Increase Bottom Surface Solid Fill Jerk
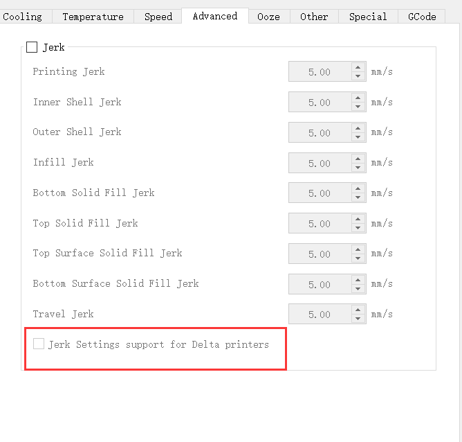The height and width of the screenshot is (442, 462). (x=358, y=280)
